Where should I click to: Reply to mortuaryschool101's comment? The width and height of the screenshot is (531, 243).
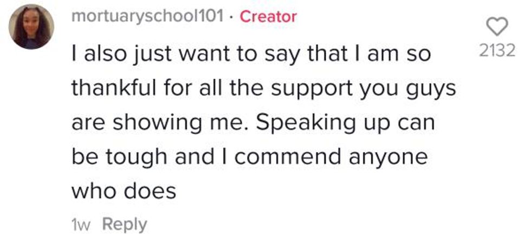coord(124,224)
